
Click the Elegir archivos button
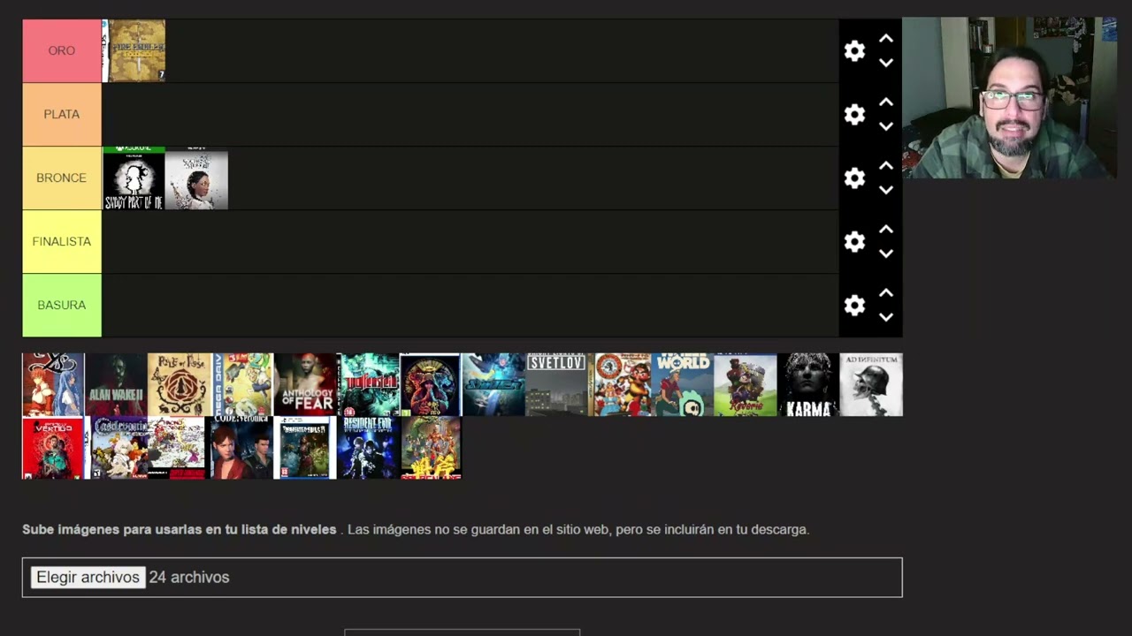pos(88,578)
